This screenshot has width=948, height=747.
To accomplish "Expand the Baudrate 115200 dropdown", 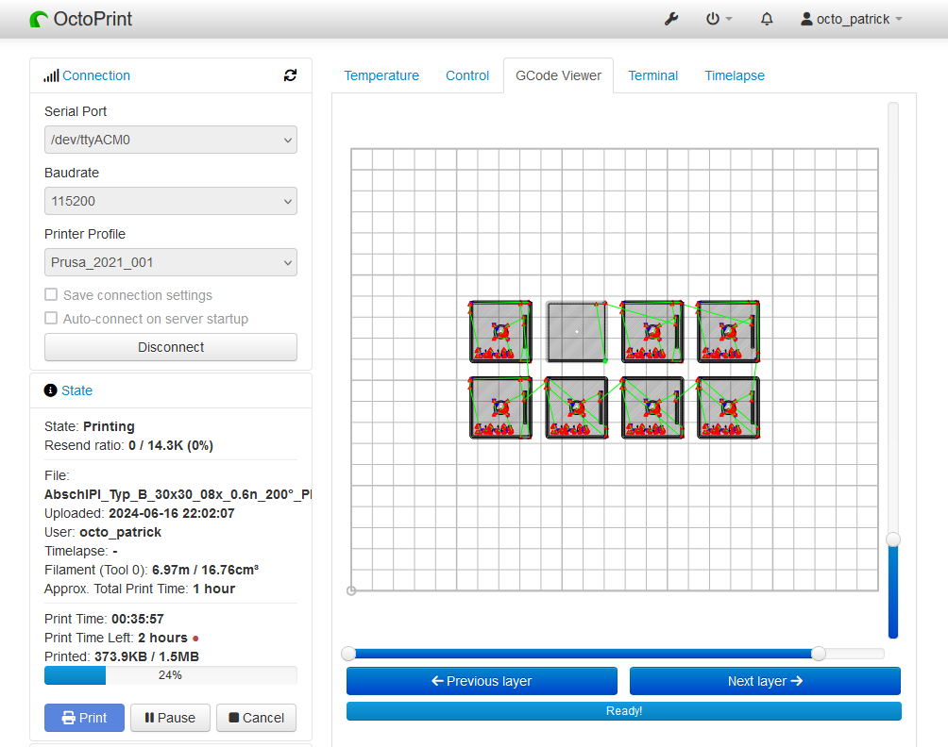I will [171, 201].
